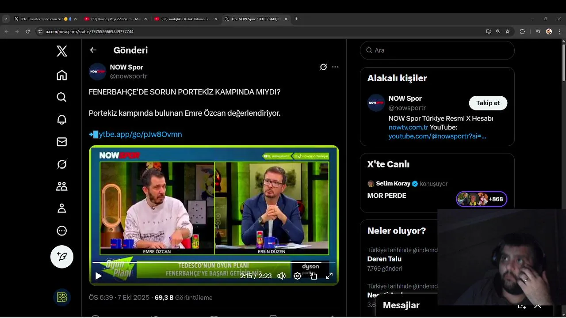The width and height of the screenshot is (566, 318).
Task: Open Notifications bell icon
Action: pyautogui.click(x=62, y=119)
